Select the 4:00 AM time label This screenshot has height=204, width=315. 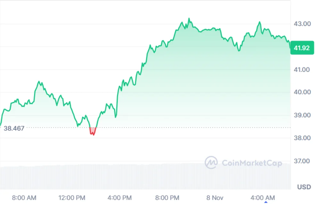263,197
